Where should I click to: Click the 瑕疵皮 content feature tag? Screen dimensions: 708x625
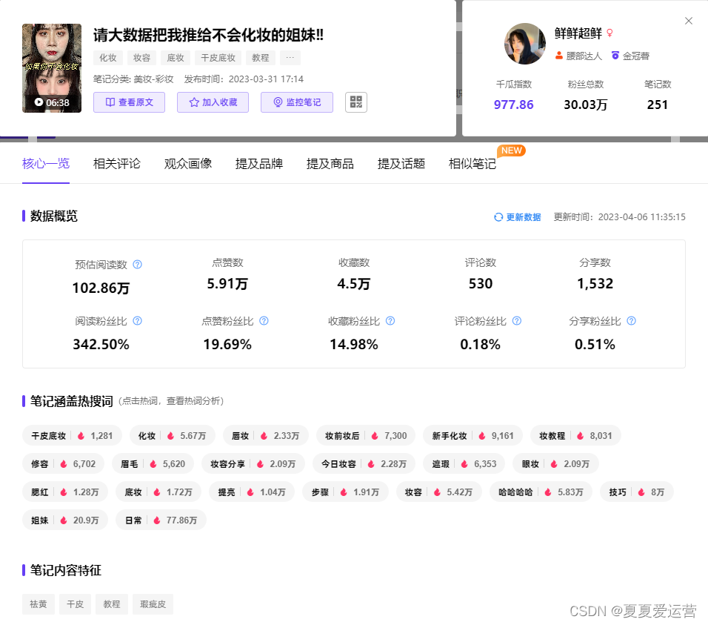tap(153, 604)
